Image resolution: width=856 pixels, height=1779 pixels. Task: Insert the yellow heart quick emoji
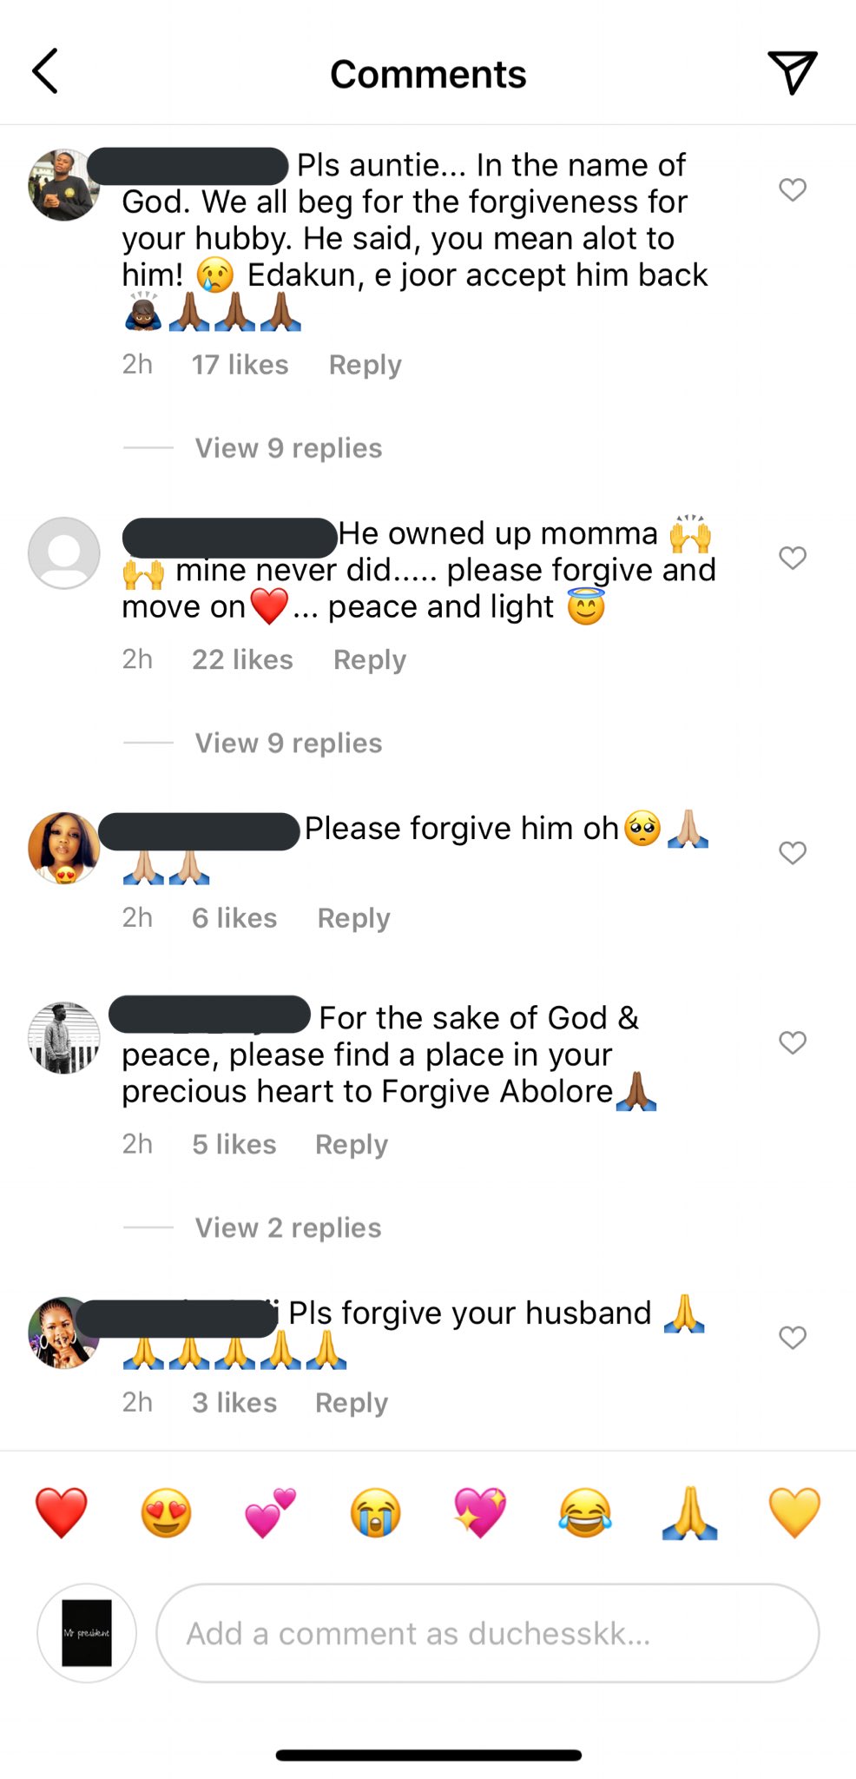click(794, 1512)
